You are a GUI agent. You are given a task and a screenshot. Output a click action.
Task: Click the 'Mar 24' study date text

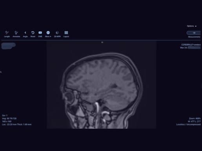(184, 48)
